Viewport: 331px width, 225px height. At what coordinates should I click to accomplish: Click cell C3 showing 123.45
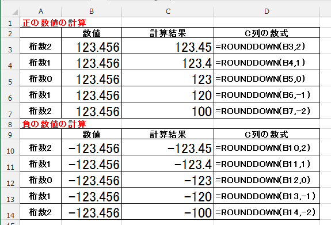[168, 46]
